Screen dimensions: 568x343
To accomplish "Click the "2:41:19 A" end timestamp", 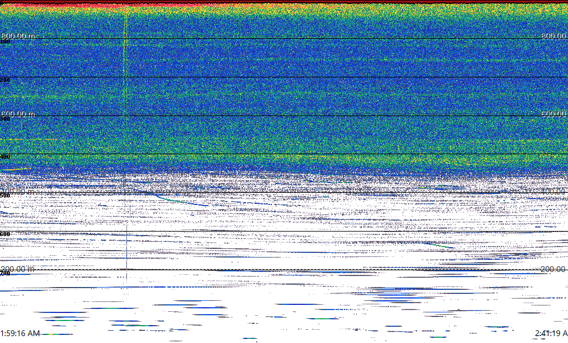I will pyautogui.click(x=551, y=333).
